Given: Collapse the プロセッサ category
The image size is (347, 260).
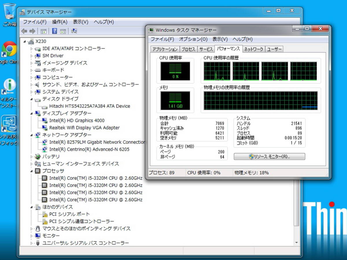Looking at the screenshot, I should tap(32, 171).
